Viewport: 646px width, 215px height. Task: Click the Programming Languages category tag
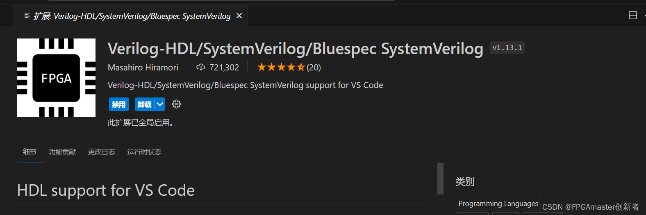[498, 204]
